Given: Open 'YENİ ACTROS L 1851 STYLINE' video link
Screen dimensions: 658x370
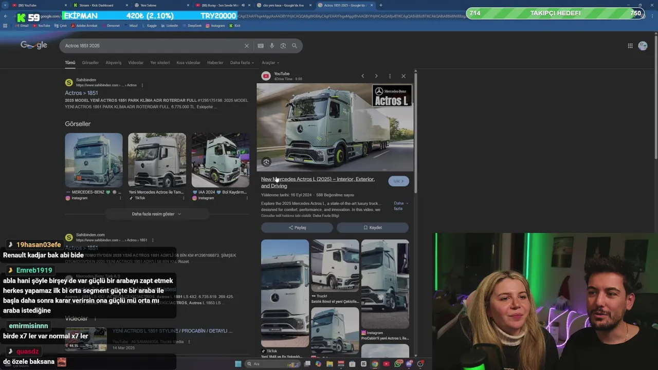Looking at the screenshot, I should pos(172,331).
